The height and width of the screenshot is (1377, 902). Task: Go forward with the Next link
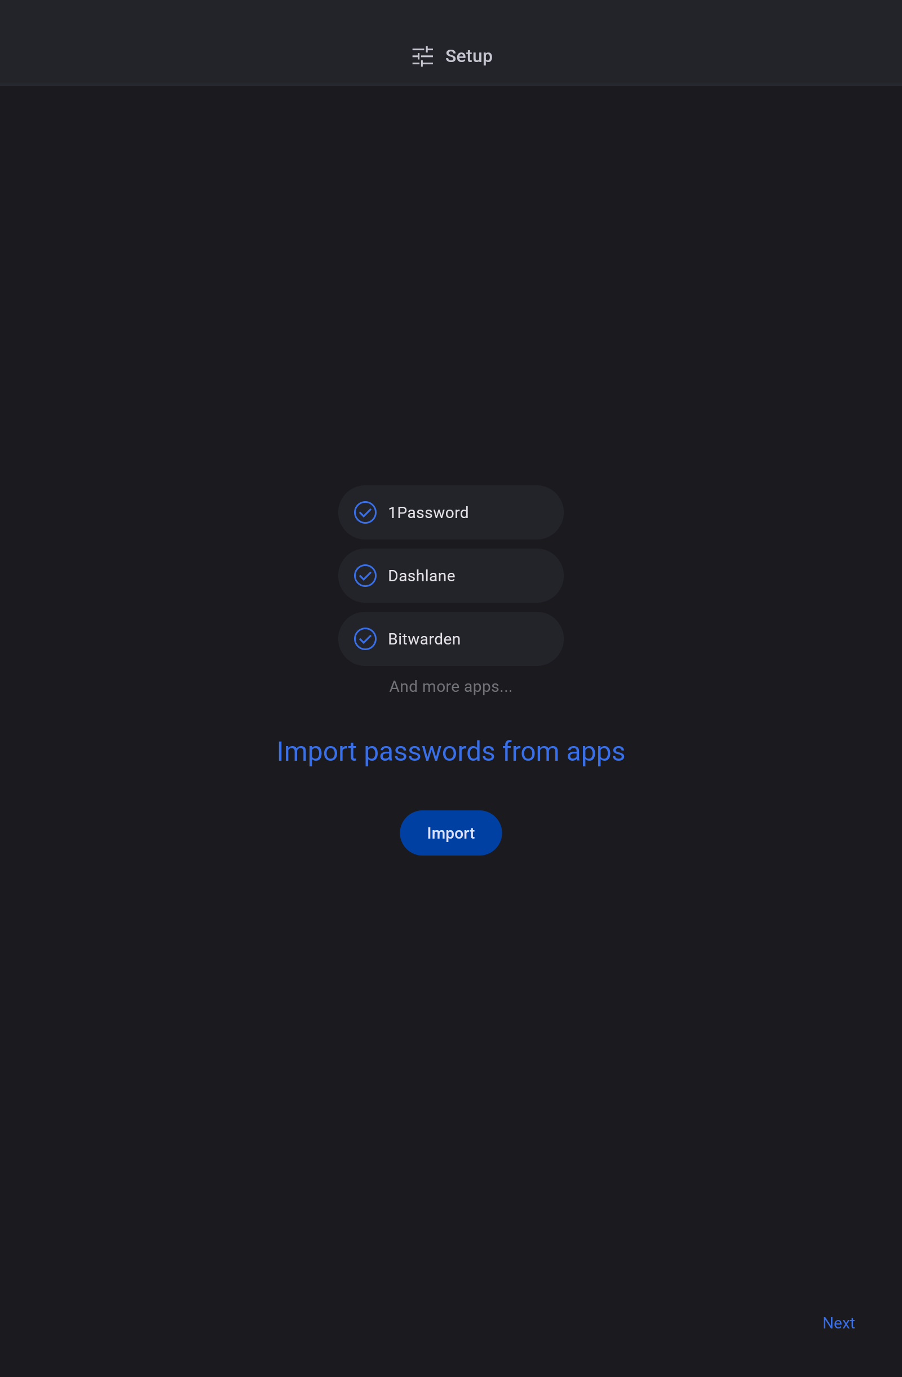point(838,1323)
